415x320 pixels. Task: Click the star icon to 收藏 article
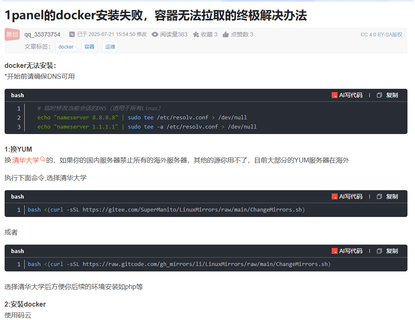196,34
